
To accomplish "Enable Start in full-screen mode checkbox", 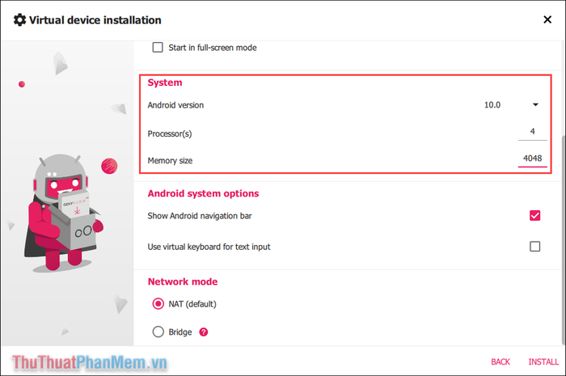I will (158, 47).
